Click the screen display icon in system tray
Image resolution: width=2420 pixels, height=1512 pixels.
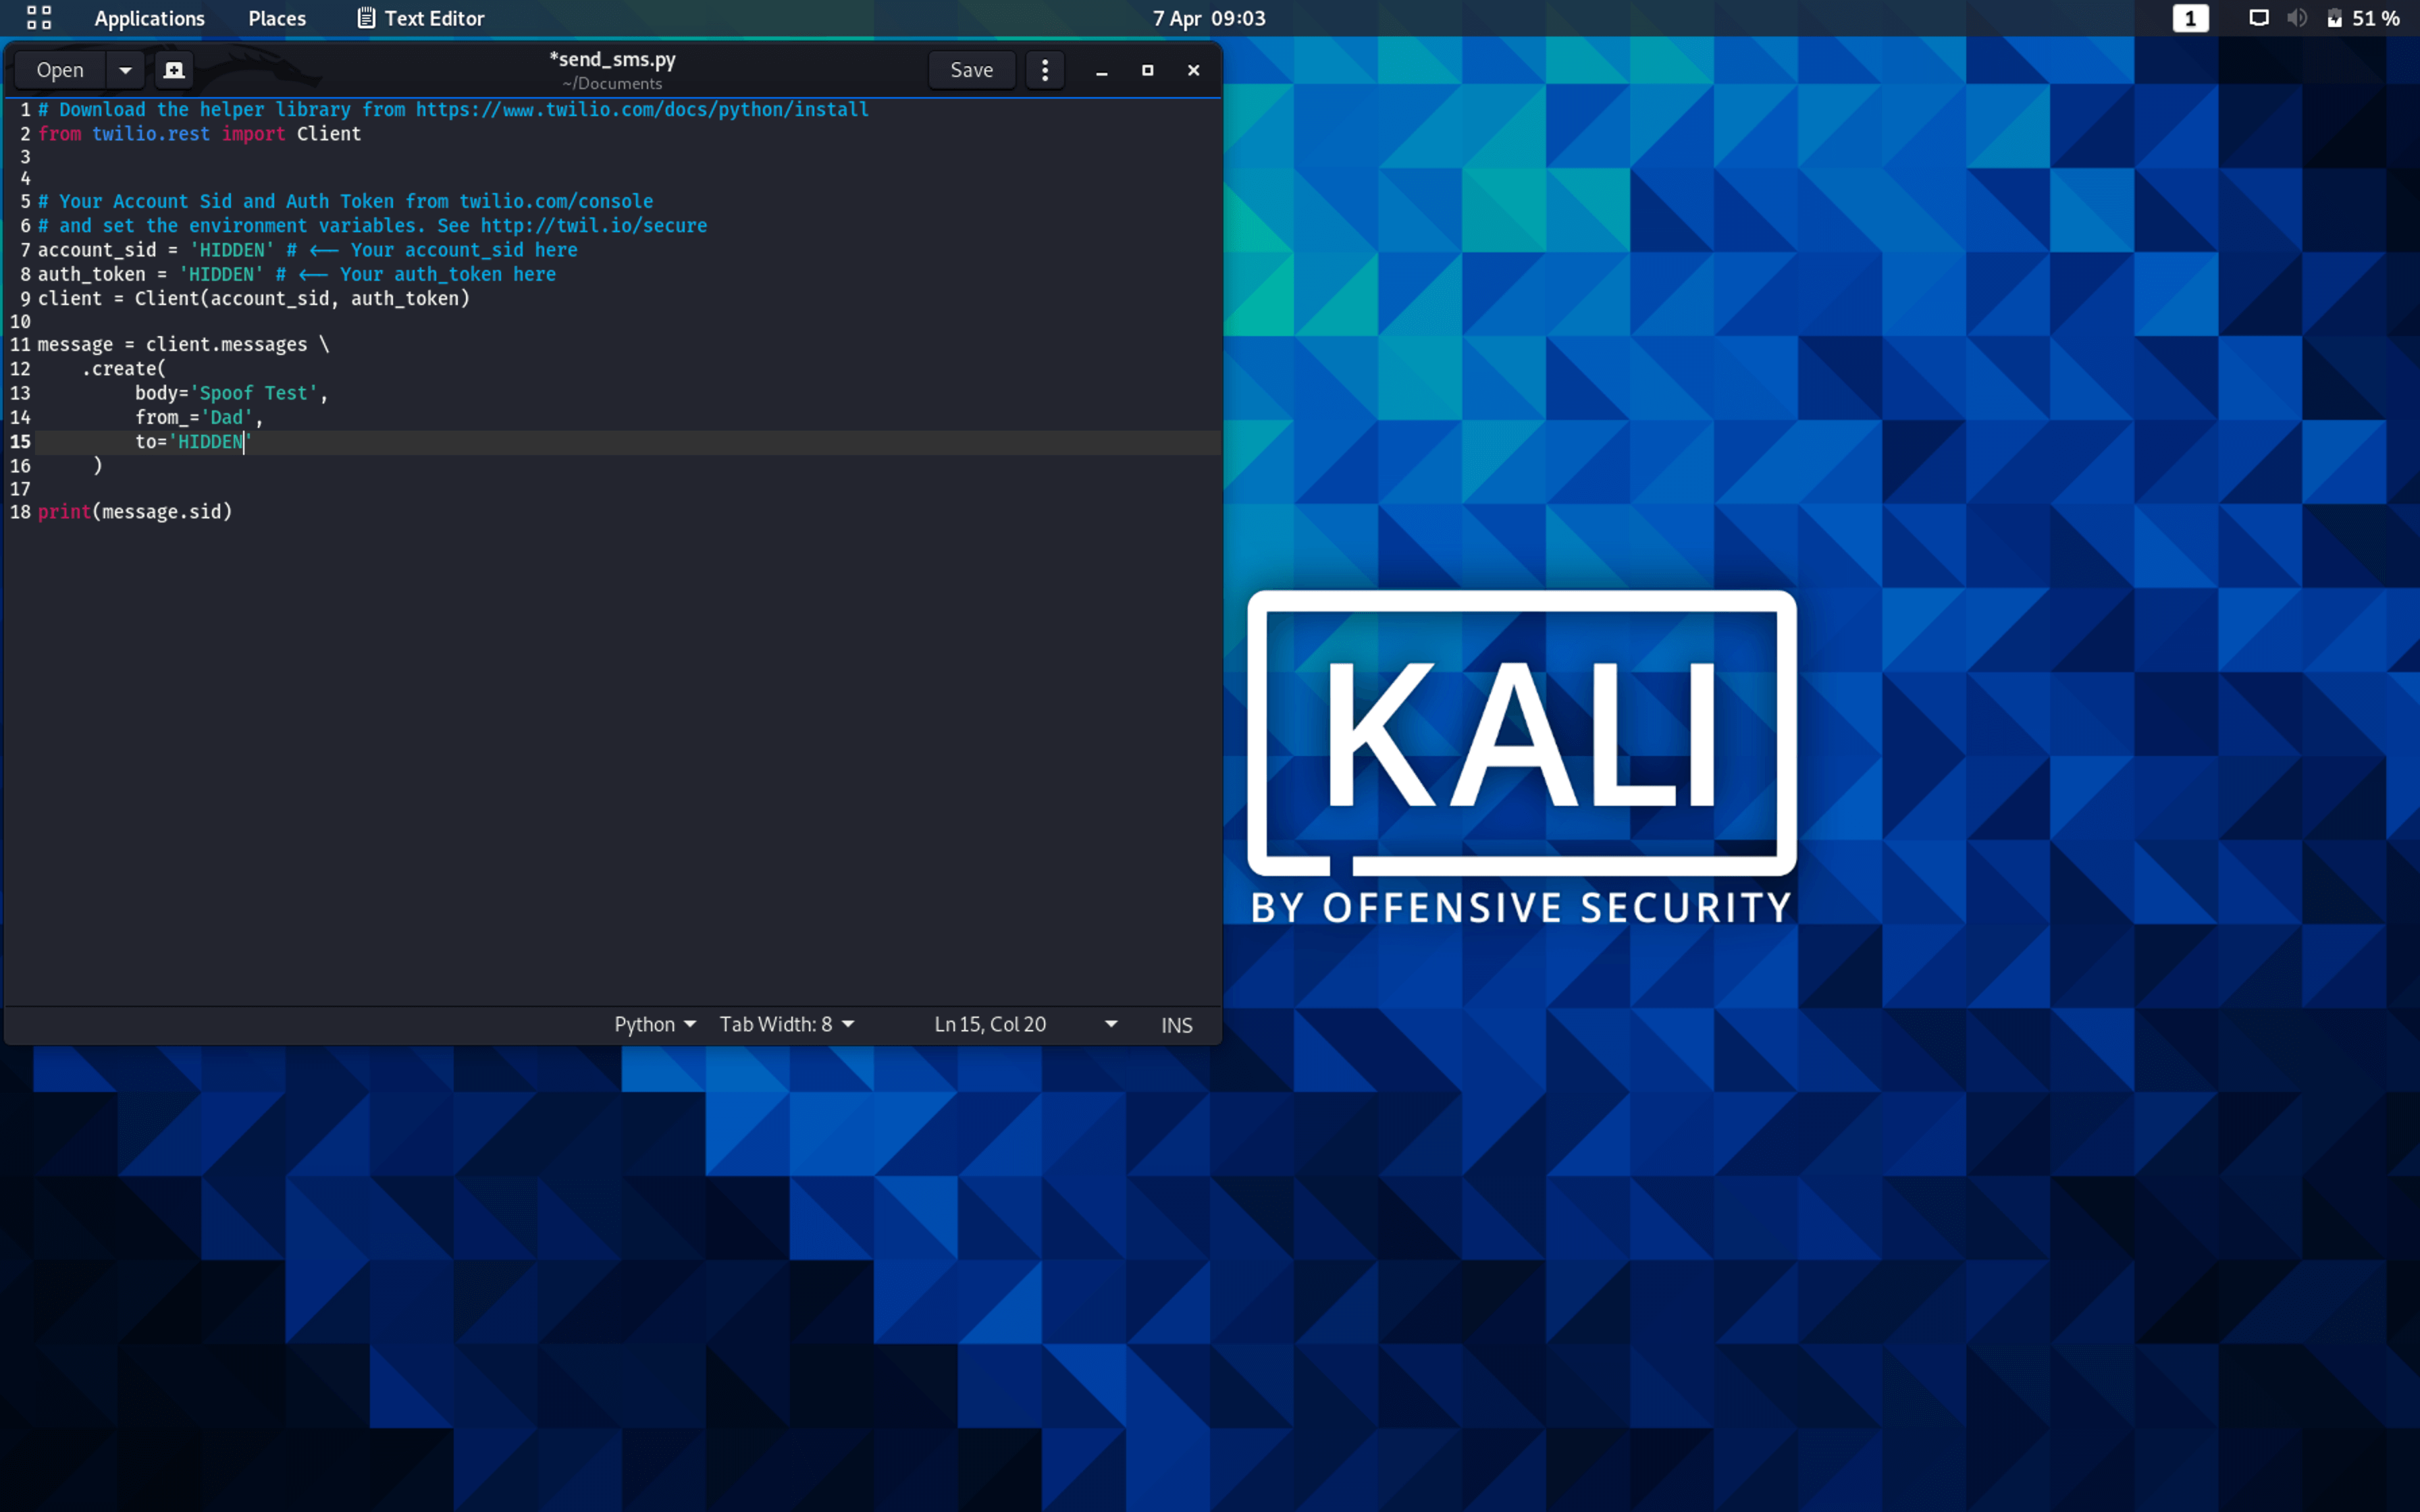coord(2258,18)
